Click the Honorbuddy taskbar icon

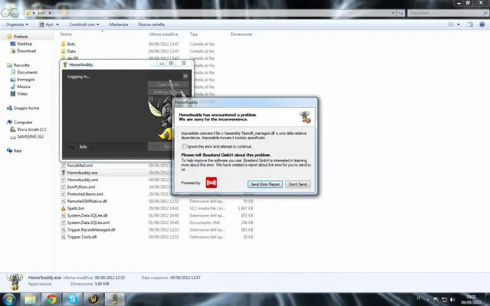[114, 299]
